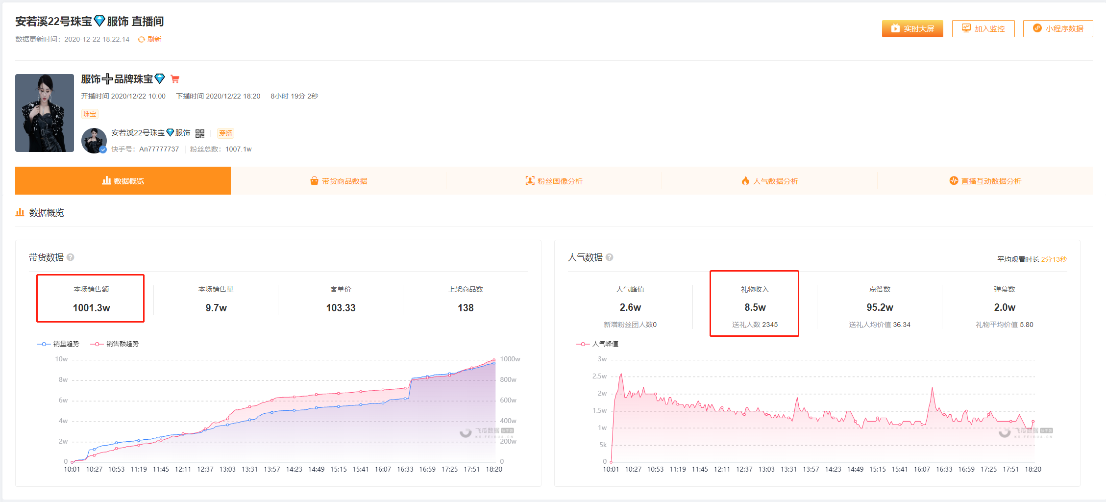Open the shopping cart icon beside title

pos(175,79)
